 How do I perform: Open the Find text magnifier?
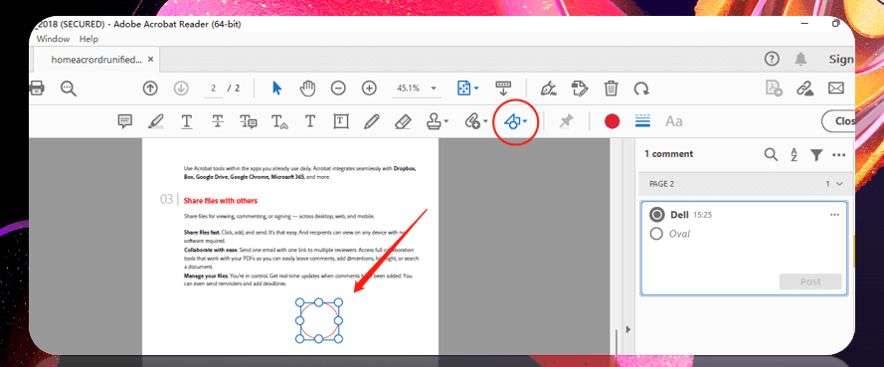click(69, 89)
